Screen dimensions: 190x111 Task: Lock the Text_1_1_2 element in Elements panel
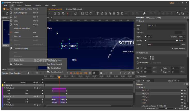(185, 93)
